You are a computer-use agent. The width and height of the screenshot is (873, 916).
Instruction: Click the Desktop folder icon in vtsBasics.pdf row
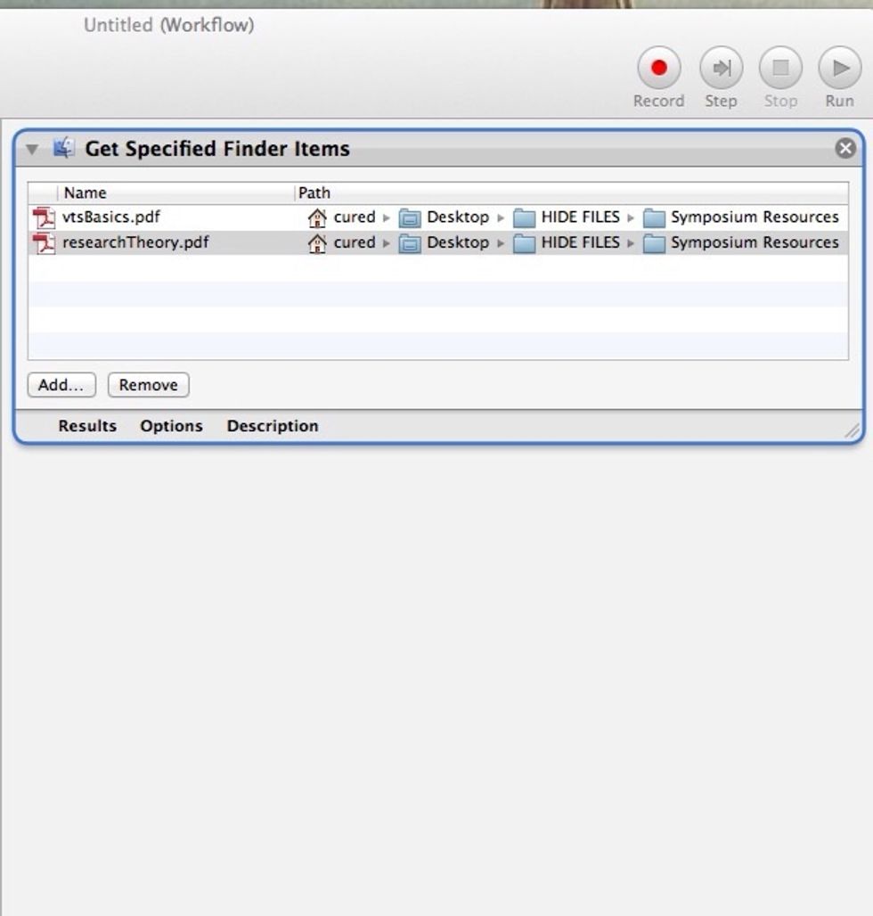[x=410, y=218]
